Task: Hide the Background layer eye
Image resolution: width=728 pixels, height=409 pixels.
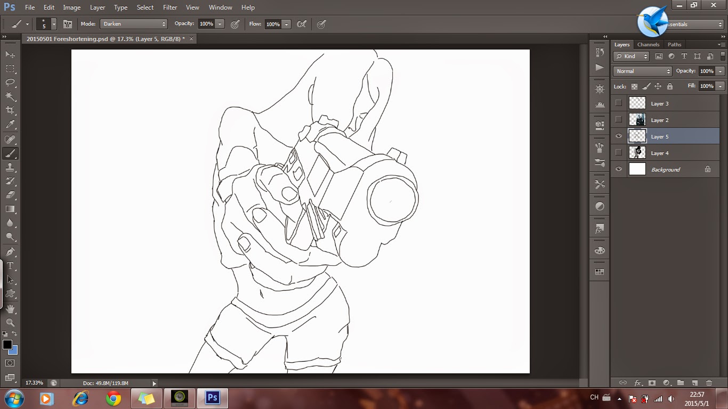Action: (x=619, y=169)
